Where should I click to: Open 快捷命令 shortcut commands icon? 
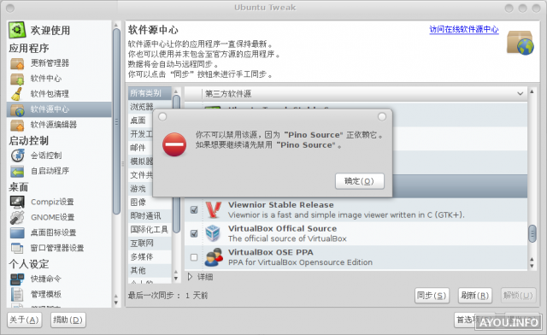pyautogui.click(x=17, y=279)
